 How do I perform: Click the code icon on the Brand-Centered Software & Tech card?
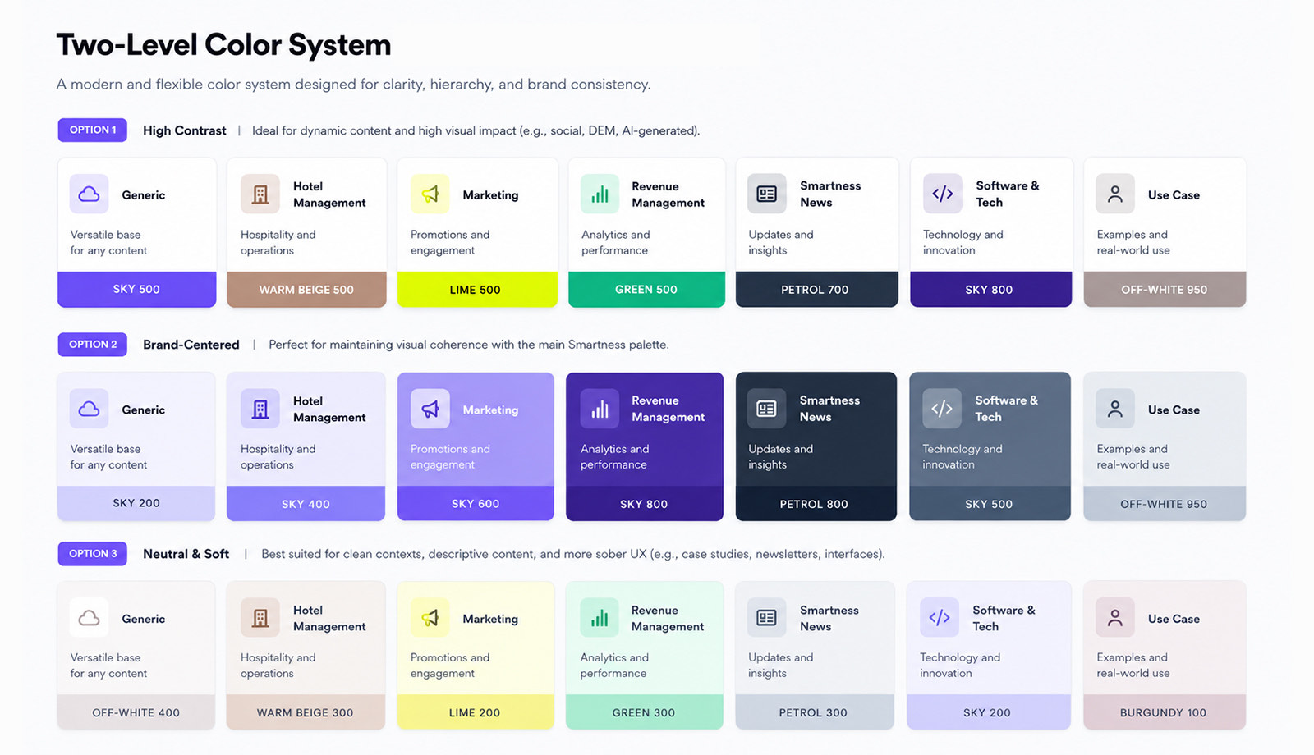[942, 409]
